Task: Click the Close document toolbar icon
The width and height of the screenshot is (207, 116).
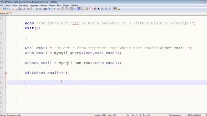Action: point(12,9)
